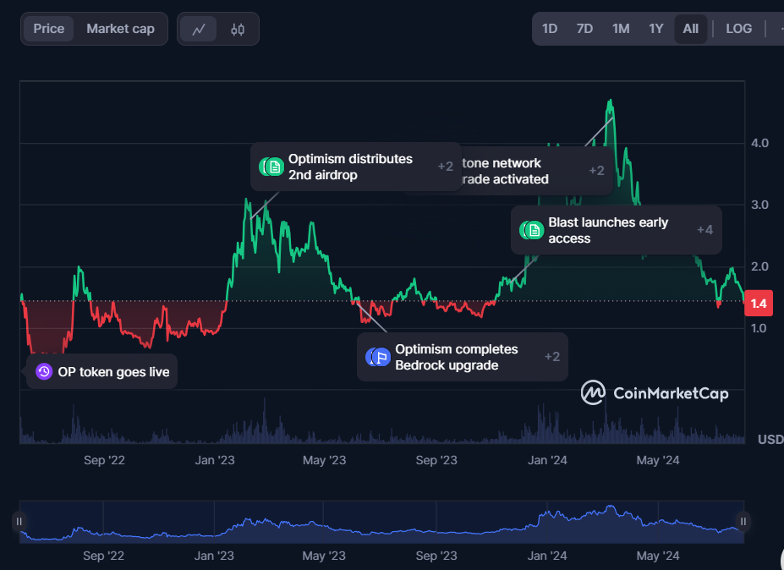Select the All time range

[690, 29]
